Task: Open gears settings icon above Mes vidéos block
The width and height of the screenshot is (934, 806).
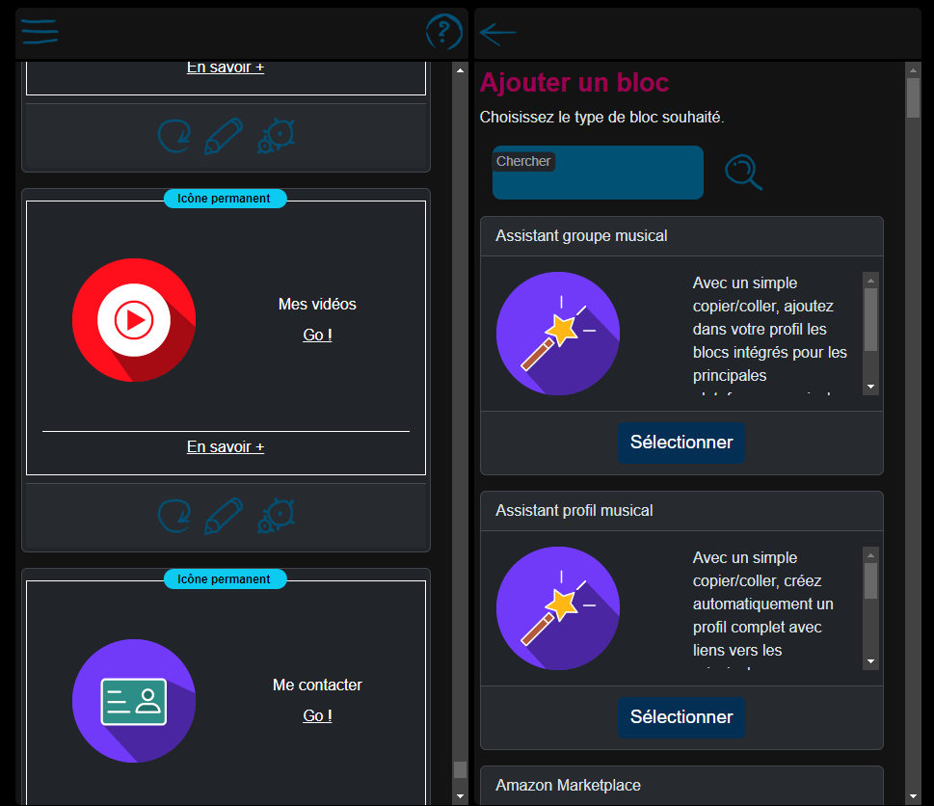Action: (276, 137)
